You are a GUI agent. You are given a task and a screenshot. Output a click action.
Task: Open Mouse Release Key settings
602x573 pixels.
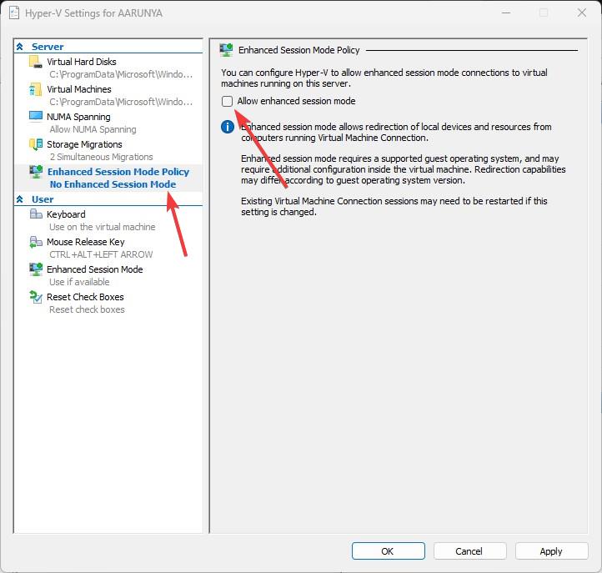86,242
